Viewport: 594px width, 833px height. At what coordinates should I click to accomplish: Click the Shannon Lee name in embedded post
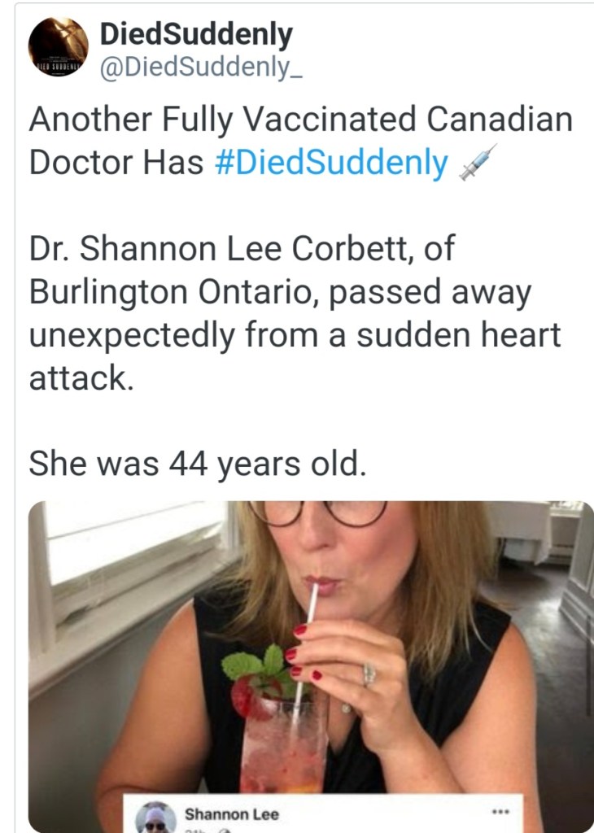tap(231, 813)
